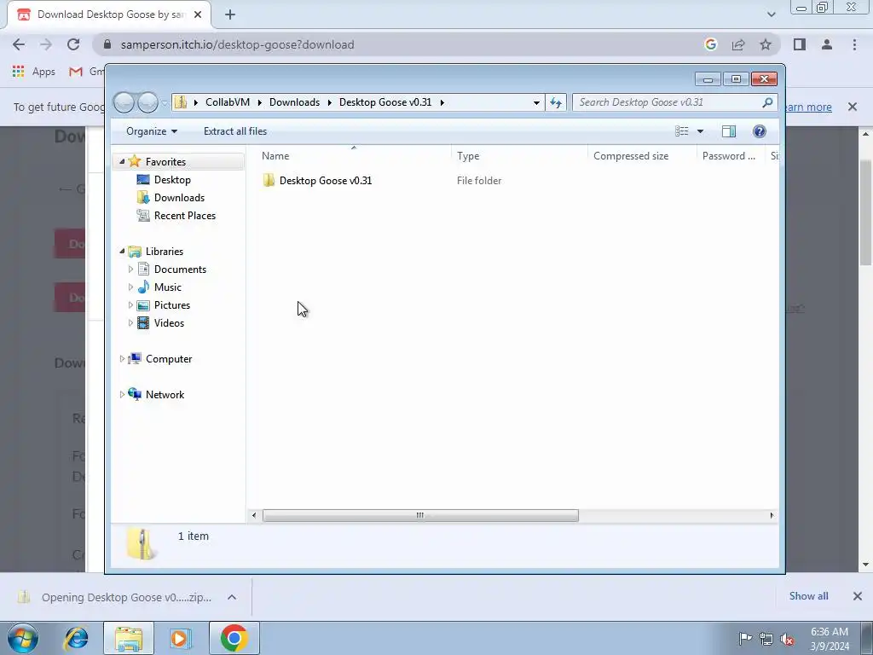873x655 pixels.
Task: Sort by the Type column header
Action: (x=468, y=156)
